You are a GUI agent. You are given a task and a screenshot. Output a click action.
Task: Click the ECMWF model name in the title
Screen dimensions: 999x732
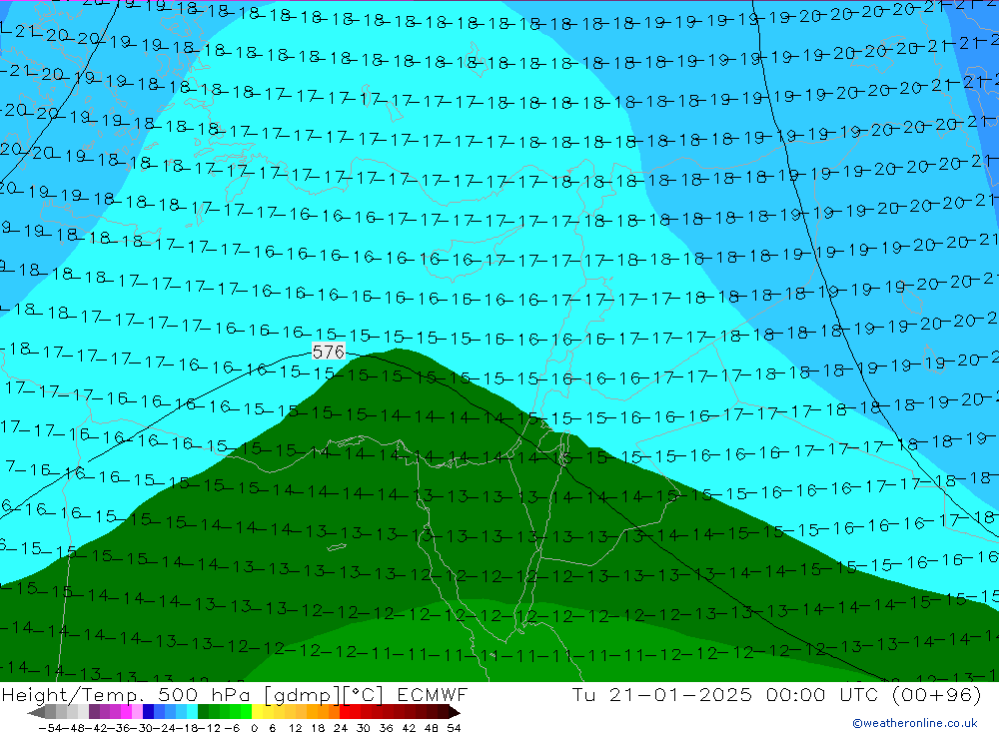tap(433, 694)
